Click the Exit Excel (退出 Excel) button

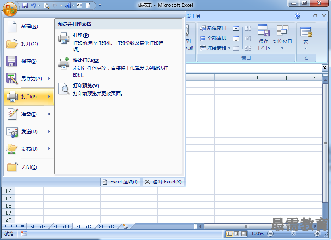pos(163,182)
